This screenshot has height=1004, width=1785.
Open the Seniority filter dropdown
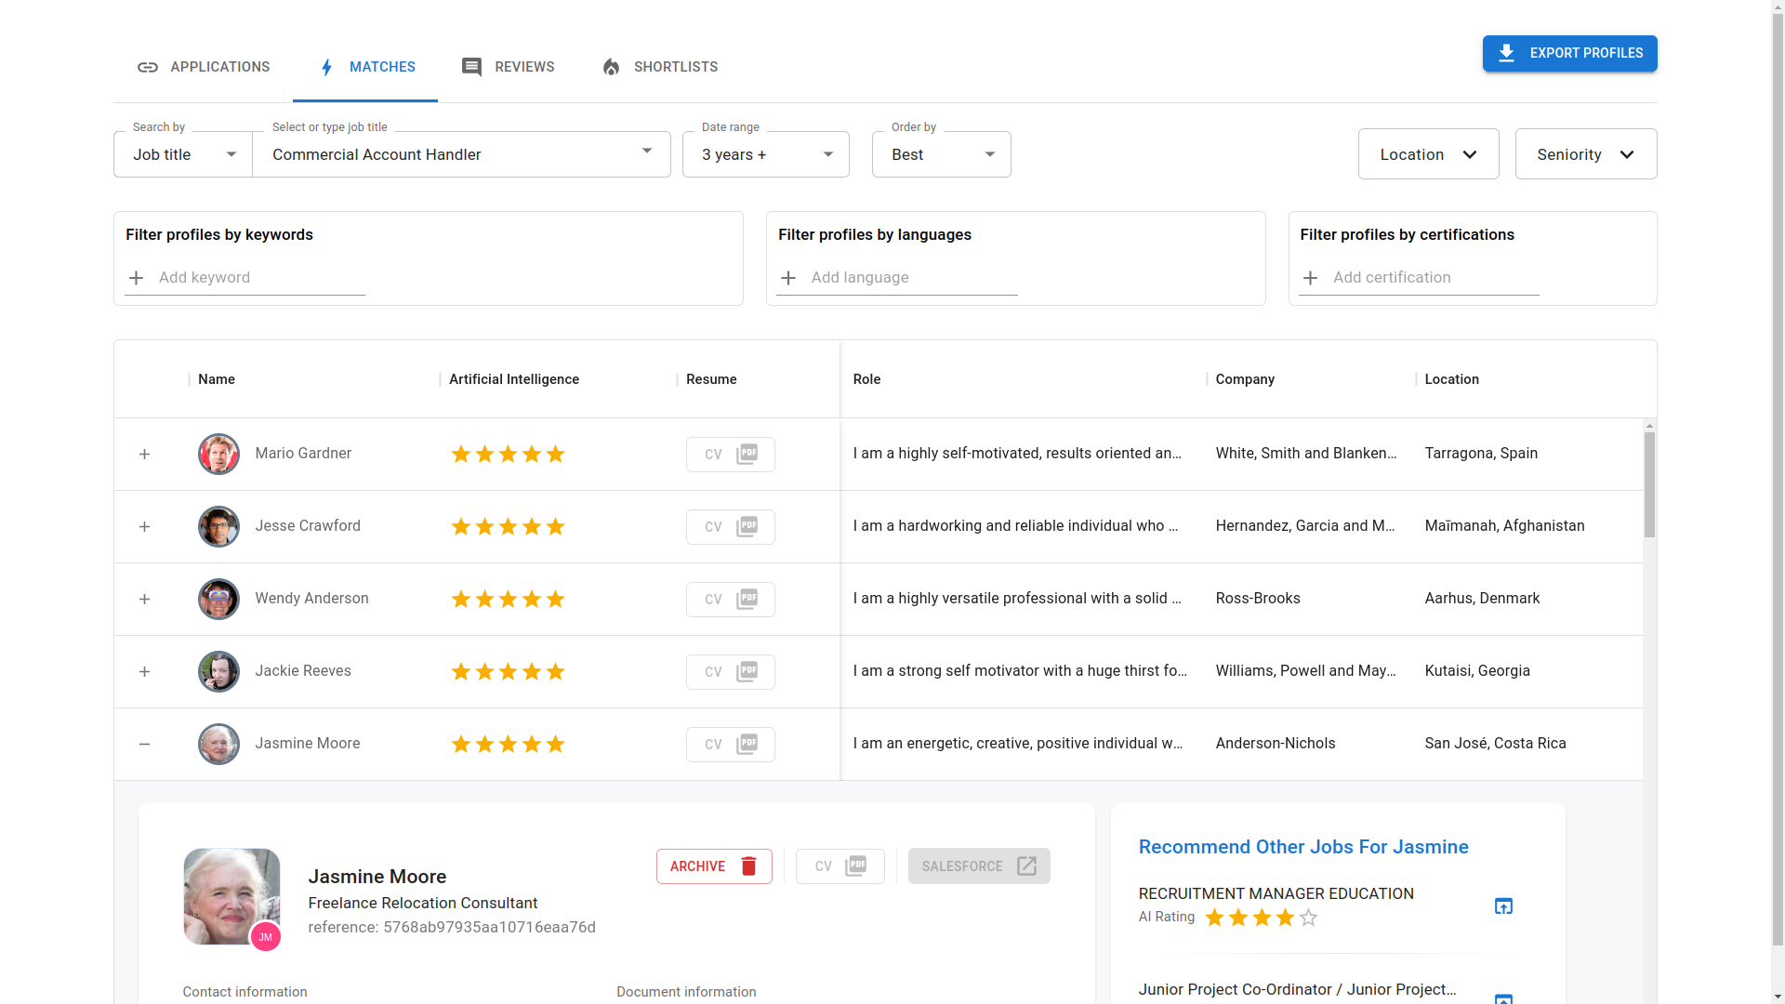pyautogui.click(x=1585, y=154)
